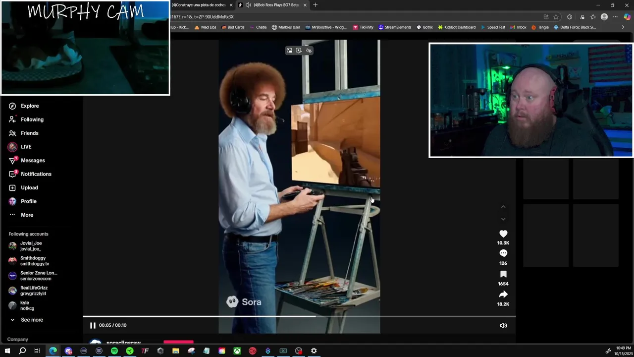634x357 pixels.
Task: Open Notifications in the sidebar
Action: (x=30, y=174)
